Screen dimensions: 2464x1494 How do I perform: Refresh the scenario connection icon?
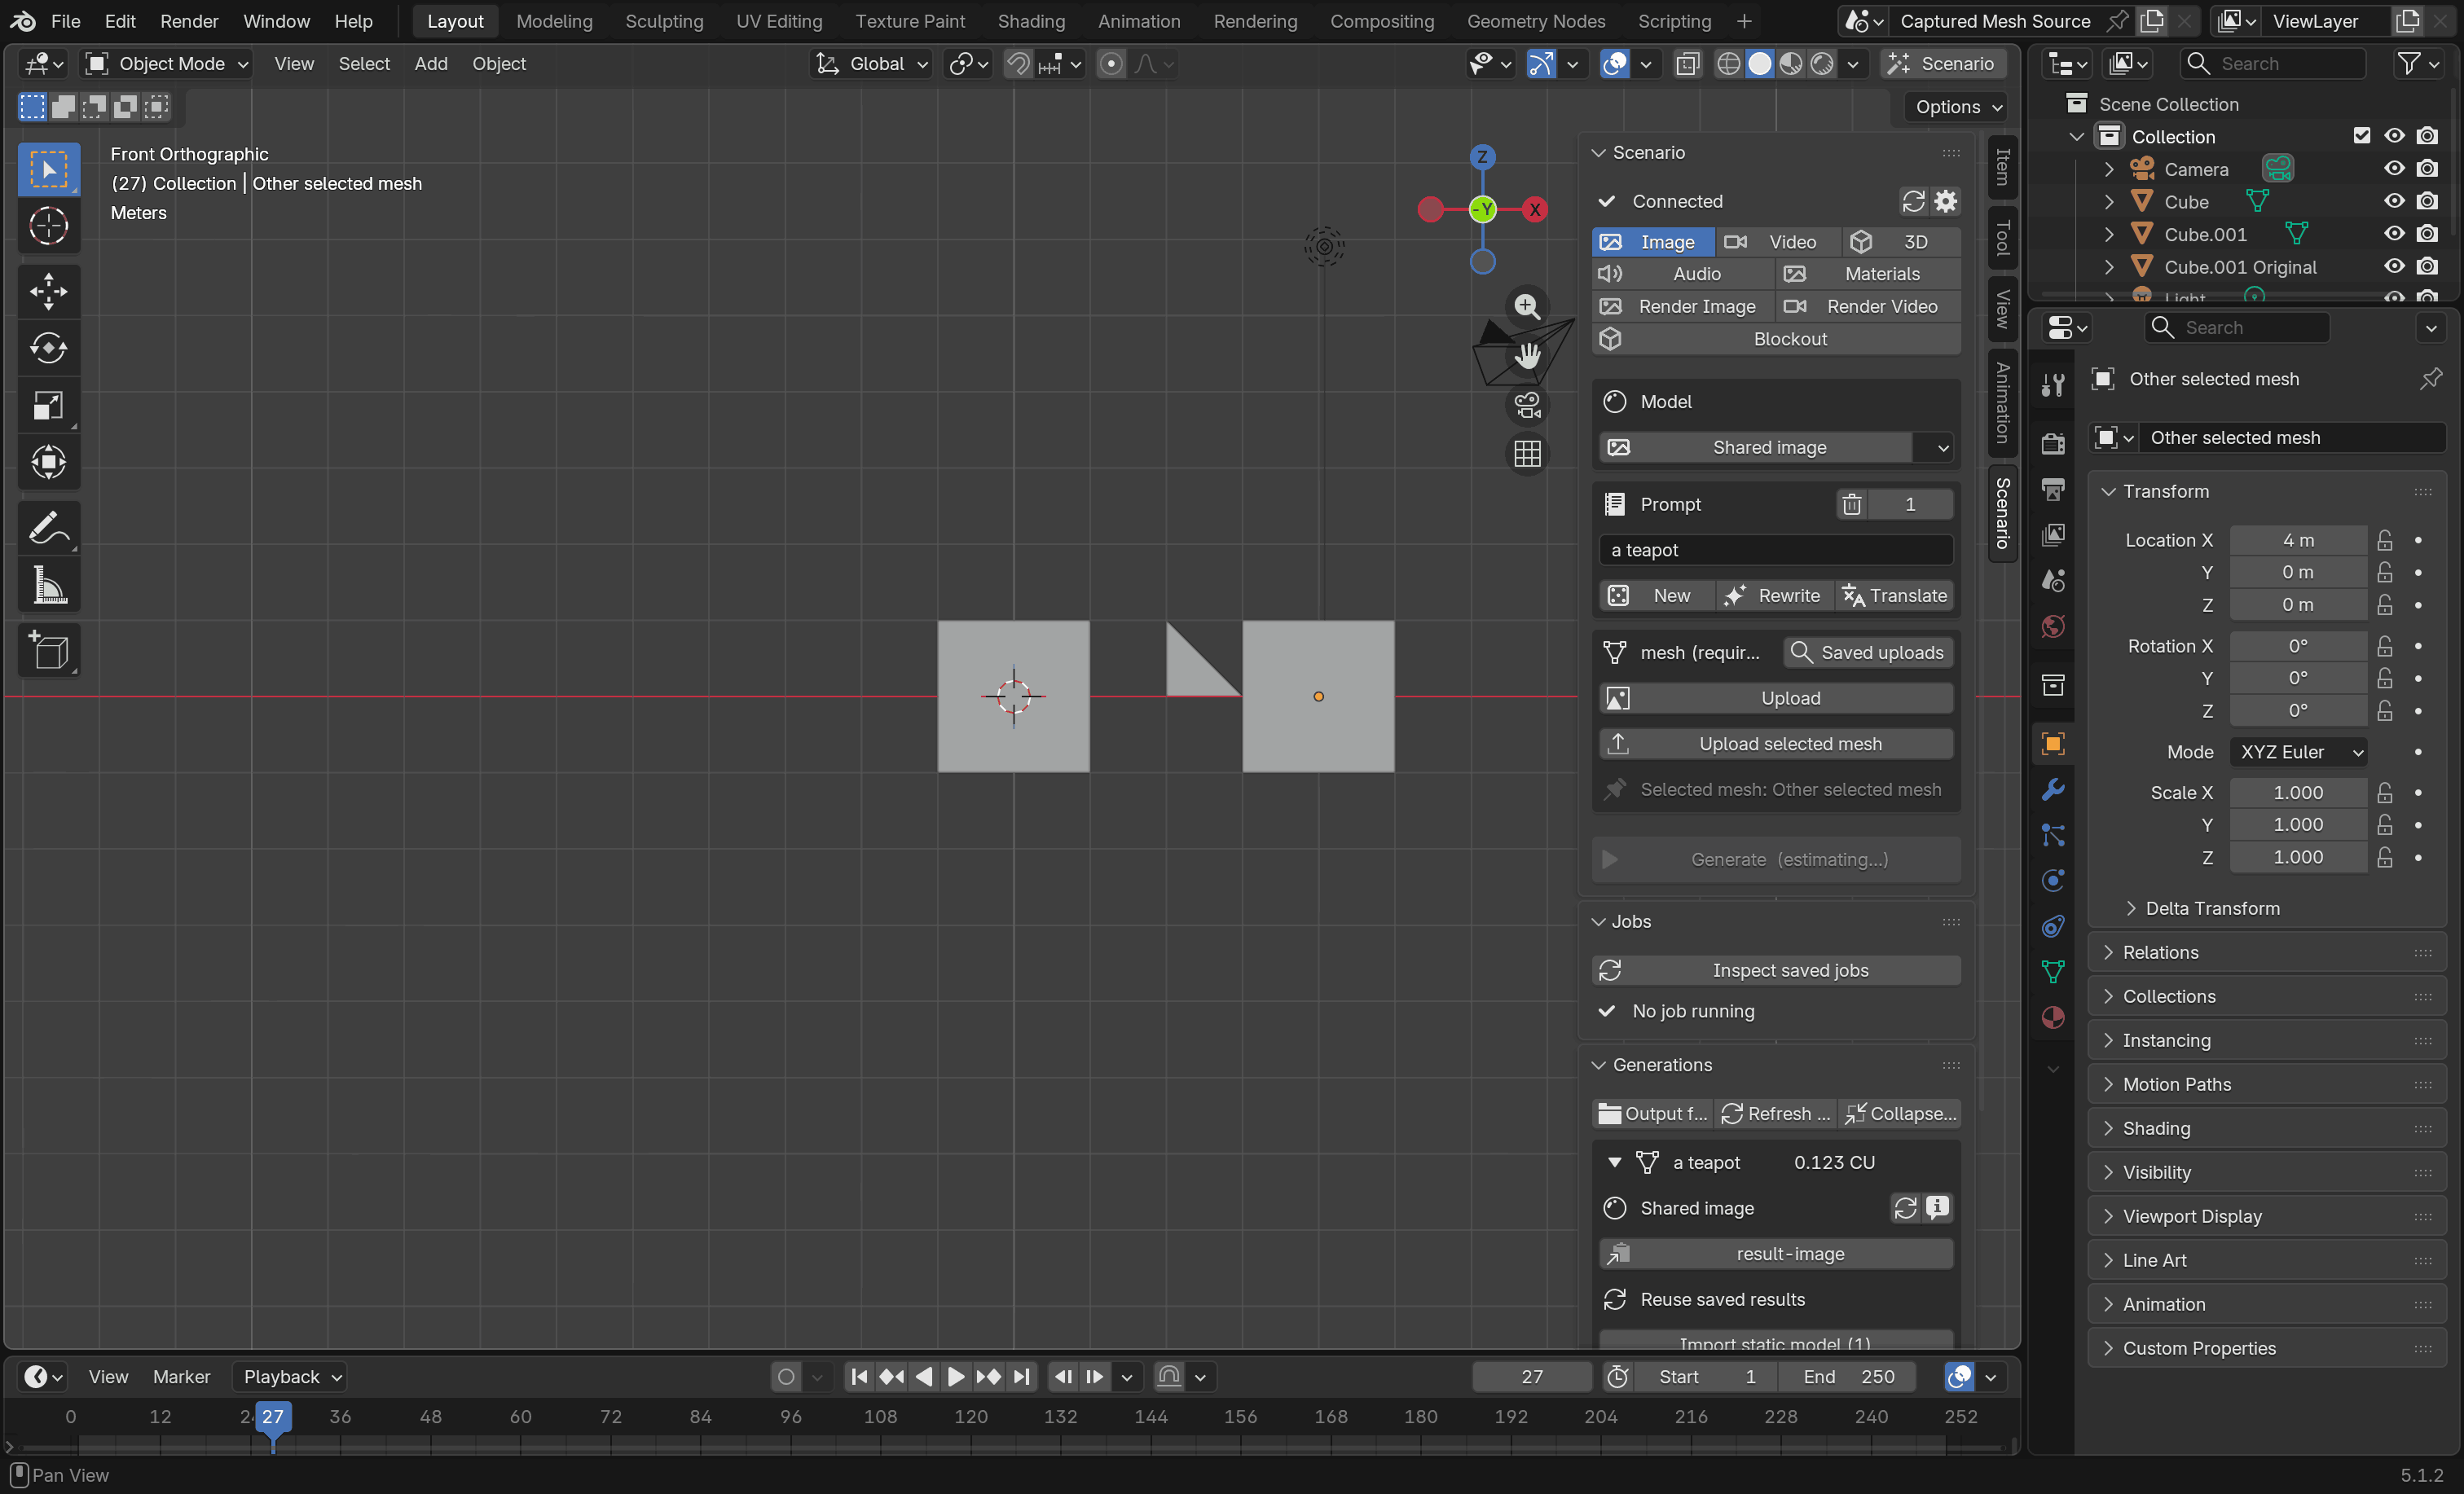(1913, 201)
